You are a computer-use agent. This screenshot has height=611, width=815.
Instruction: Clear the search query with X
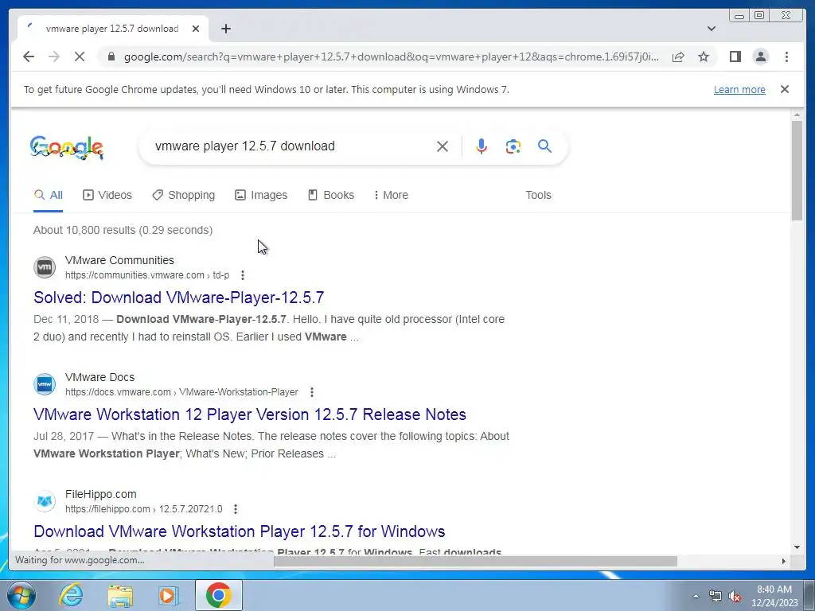click(x=443, y=146)
